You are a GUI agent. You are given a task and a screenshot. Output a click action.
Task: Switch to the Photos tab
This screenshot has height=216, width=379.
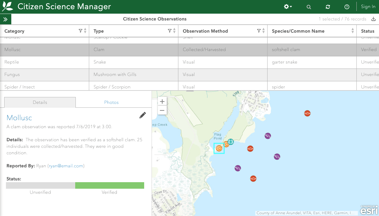[111, 102]
